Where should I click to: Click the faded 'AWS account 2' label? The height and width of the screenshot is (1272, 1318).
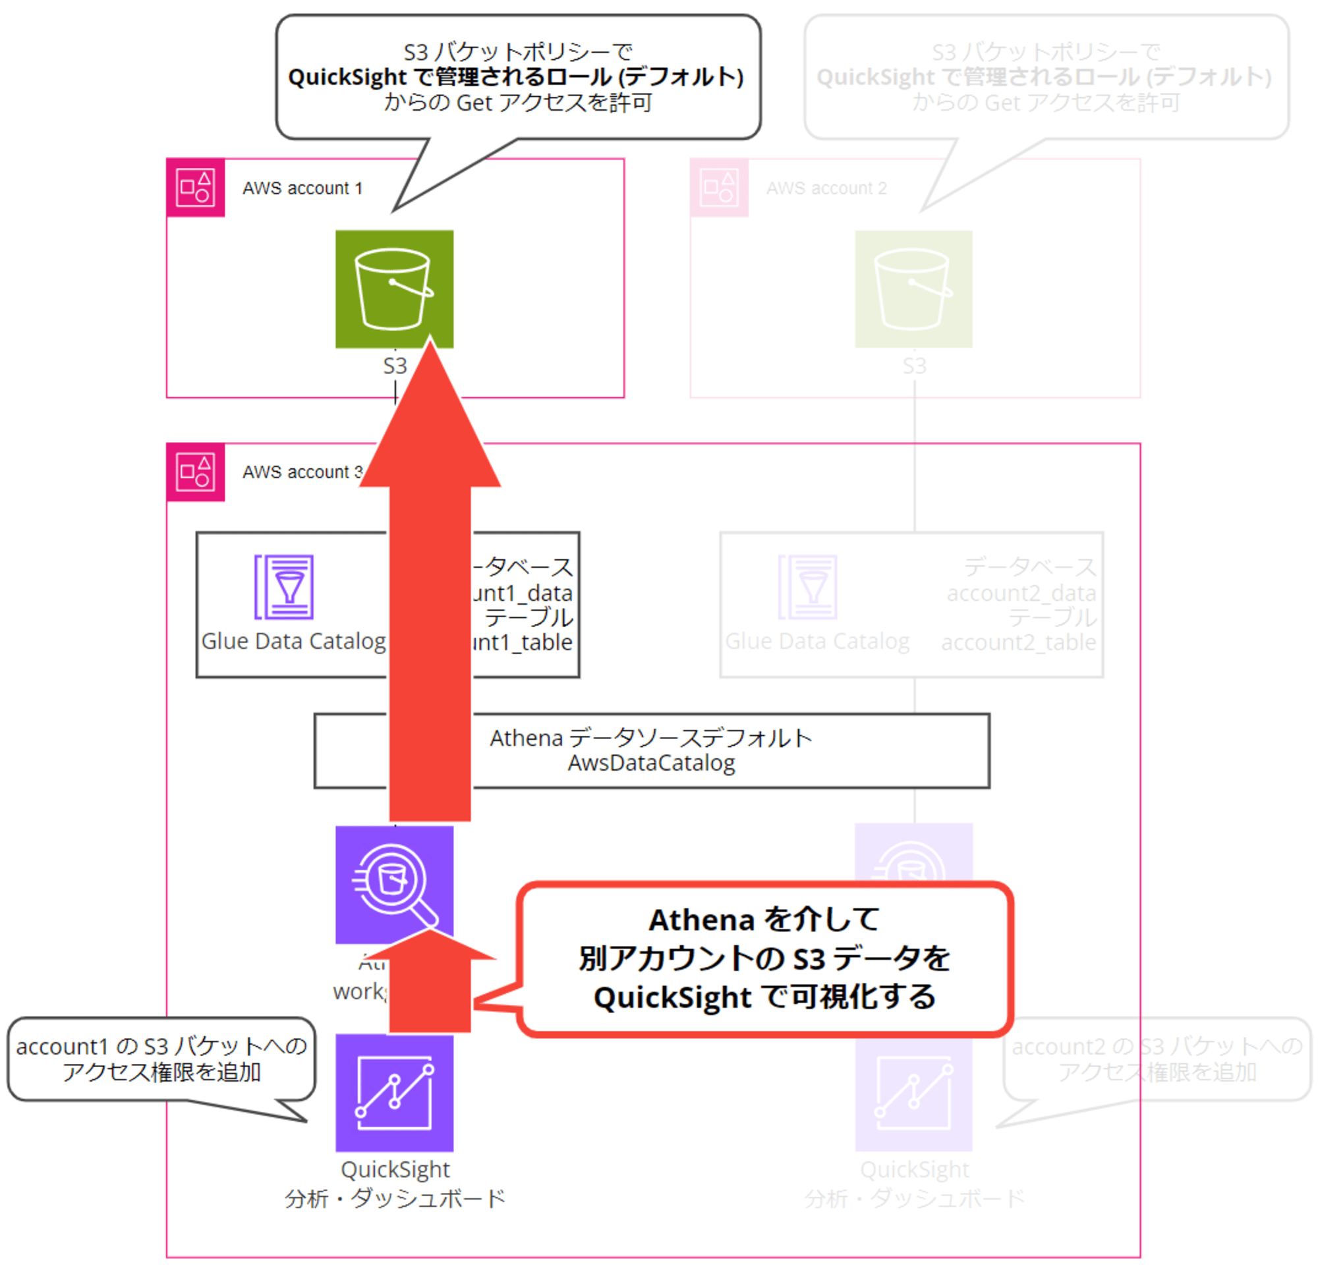click(x=826, y=188)
